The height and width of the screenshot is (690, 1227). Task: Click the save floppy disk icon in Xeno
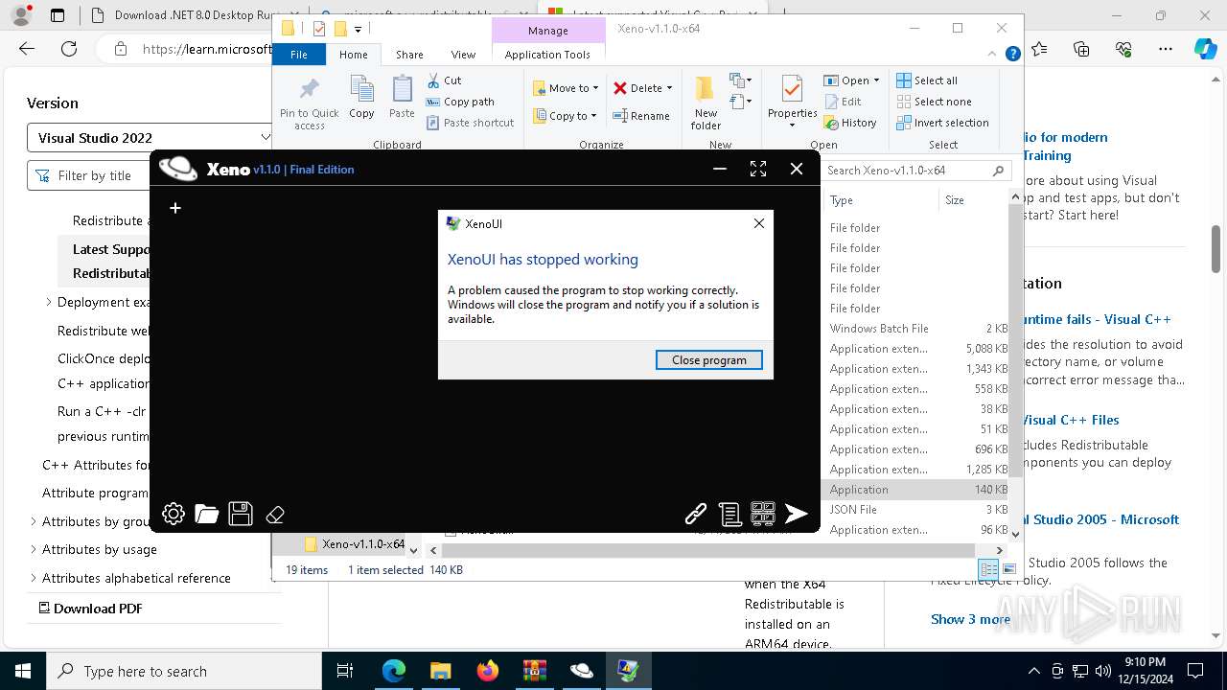coord(241,514)
